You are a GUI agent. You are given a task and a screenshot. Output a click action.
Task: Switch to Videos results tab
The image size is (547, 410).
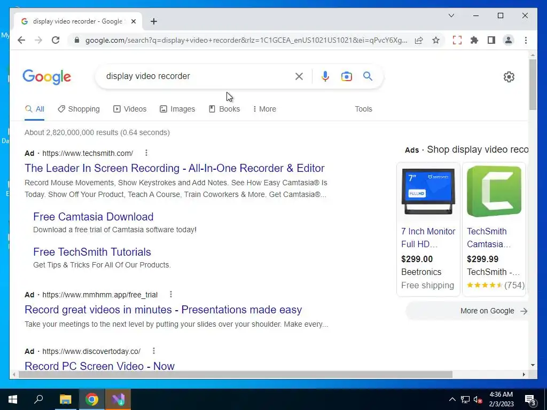(130, 109)
